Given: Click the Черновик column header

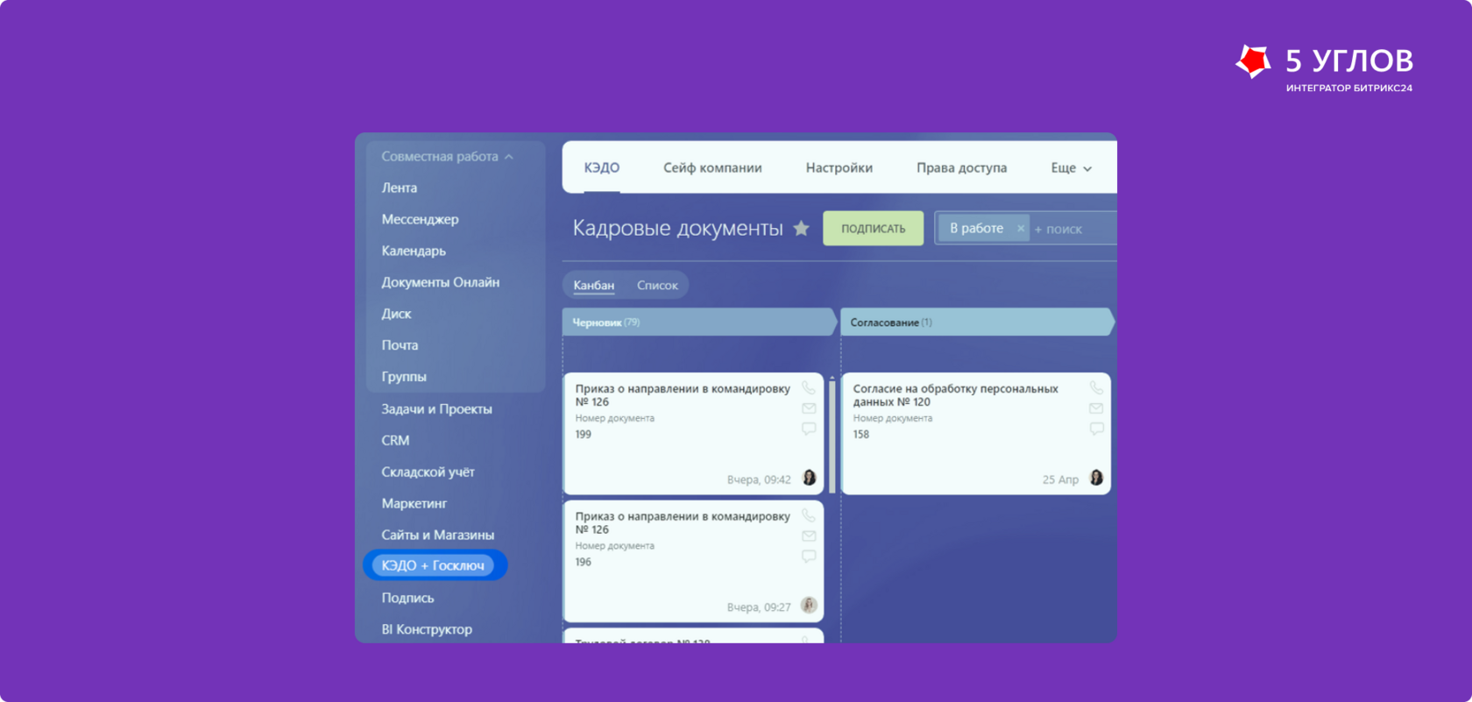Looking at the screenshot, I should click(x=698, y=323).
